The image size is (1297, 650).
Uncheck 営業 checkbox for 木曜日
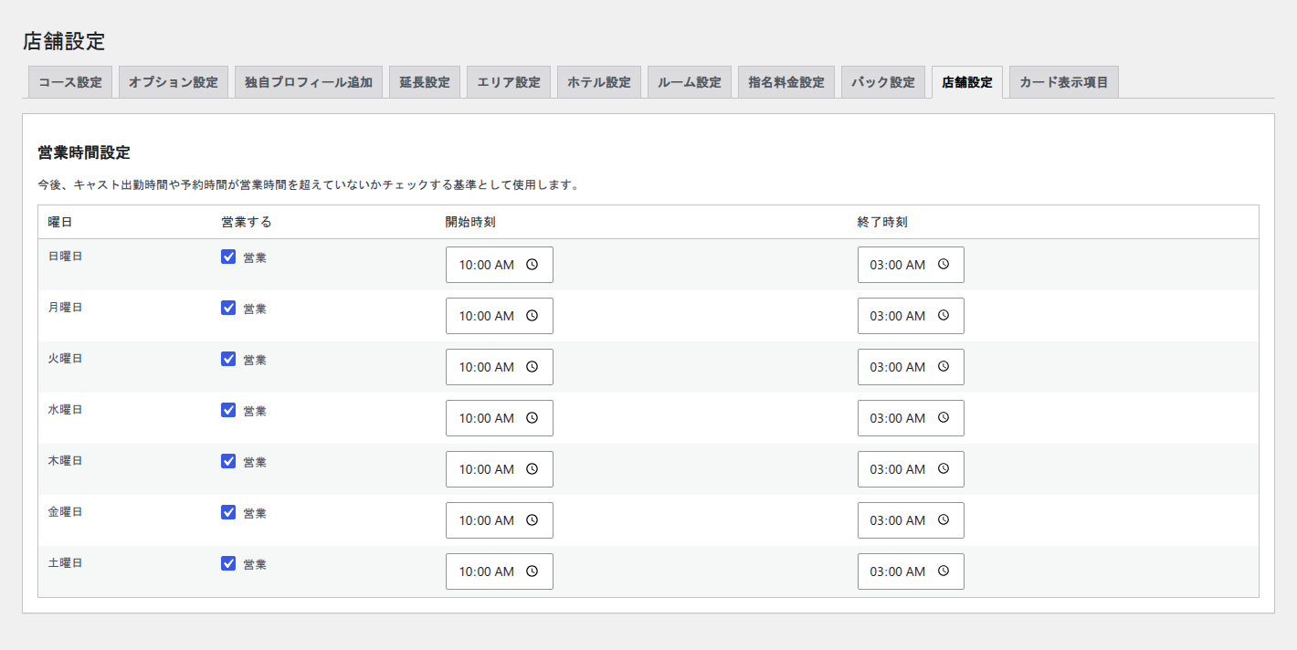[x=228, y=461]
